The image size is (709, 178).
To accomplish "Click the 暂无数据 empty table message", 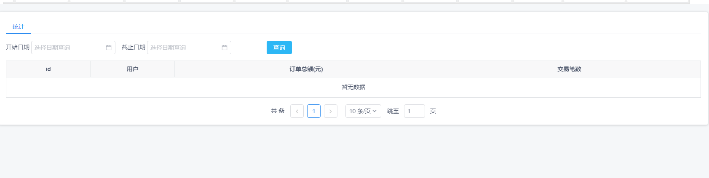I will (x=353, y=87).
